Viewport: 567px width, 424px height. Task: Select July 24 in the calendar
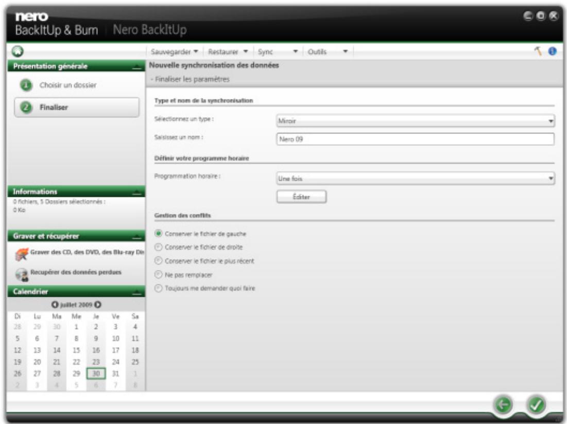[x=115, y=362]
